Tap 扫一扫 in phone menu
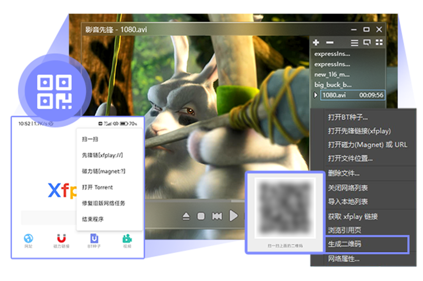 tap(90, 139)
